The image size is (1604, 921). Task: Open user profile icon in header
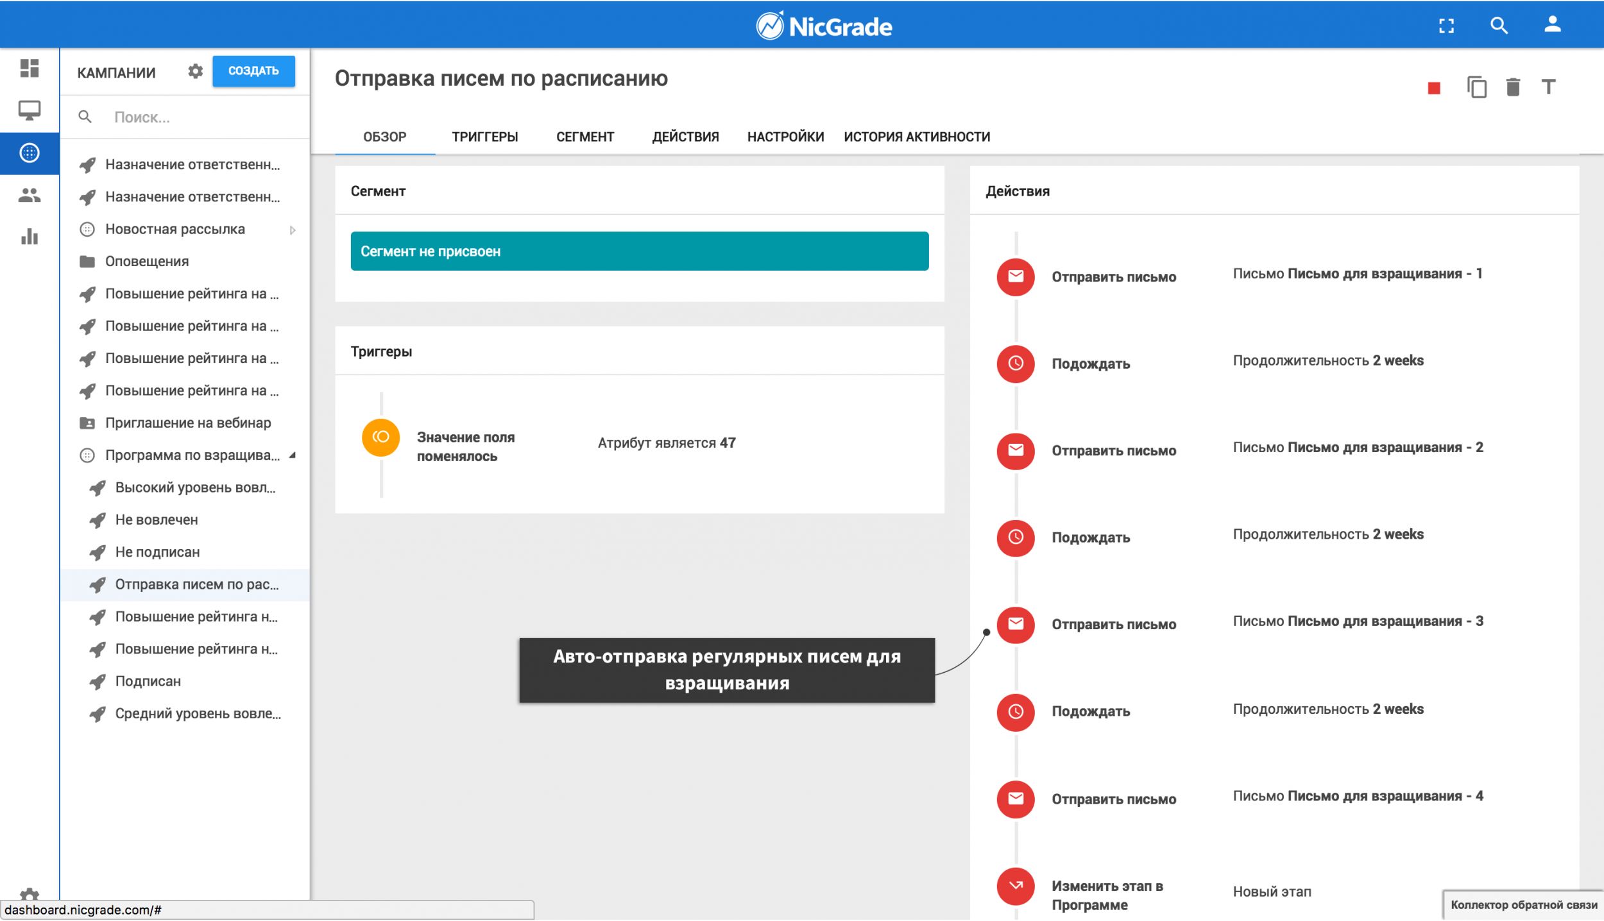(1552, 25)
